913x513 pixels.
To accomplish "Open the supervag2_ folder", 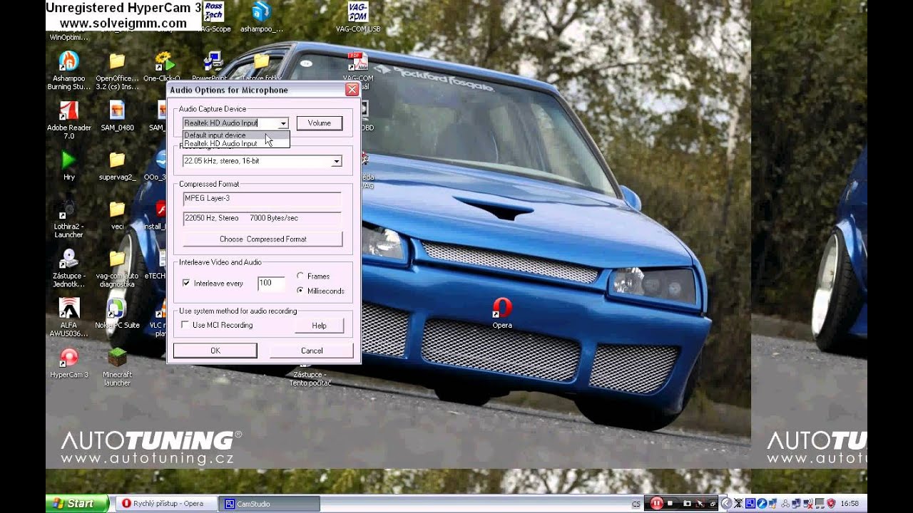I will 117,165.
